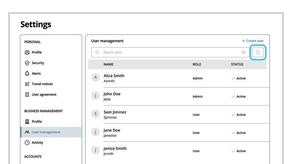Select Travel notices in the sidebar
This screenshot has width=292, height=164.
coord(42,84)
